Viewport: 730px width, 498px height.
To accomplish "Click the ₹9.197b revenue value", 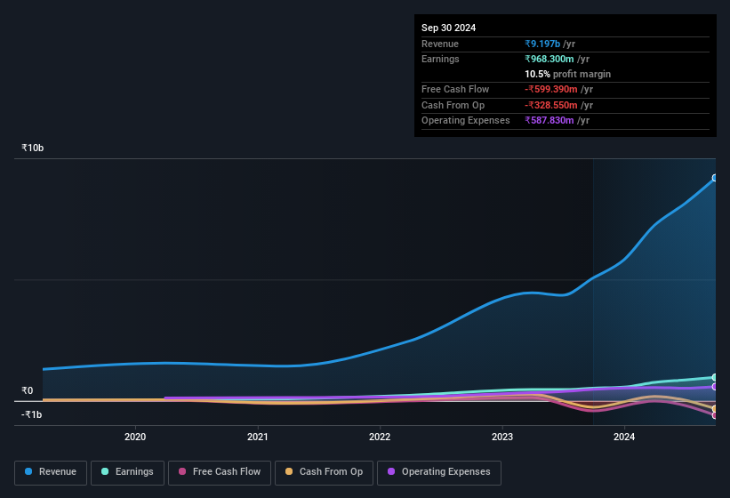I will 542,44.
